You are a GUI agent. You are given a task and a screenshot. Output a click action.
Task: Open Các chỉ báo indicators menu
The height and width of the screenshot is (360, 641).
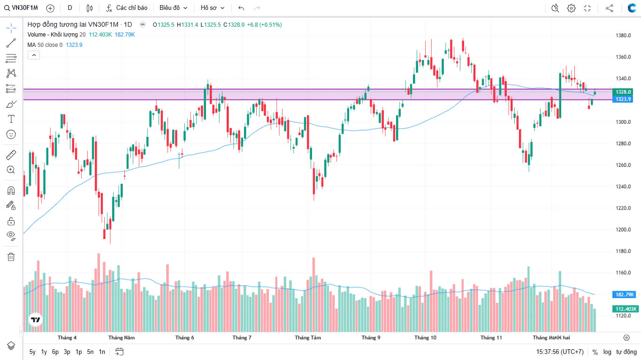127,8
